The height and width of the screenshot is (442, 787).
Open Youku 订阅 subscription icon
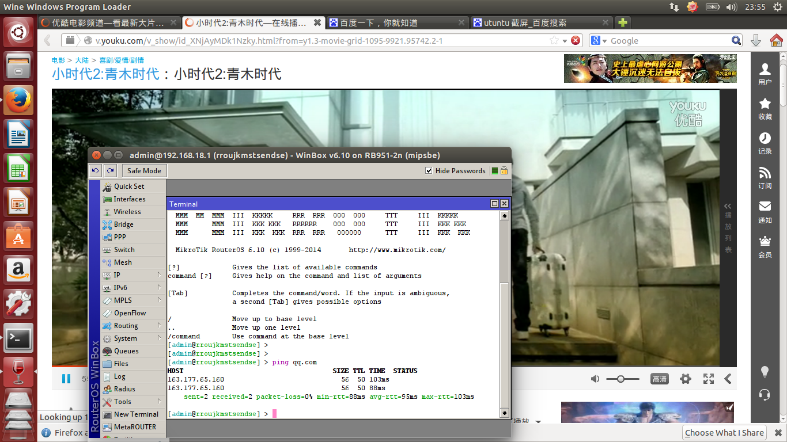click(765, 177)
